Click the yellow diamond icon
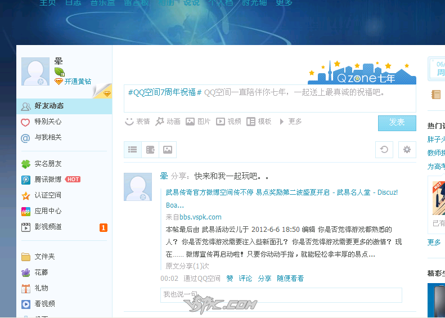 click(59, 82)
